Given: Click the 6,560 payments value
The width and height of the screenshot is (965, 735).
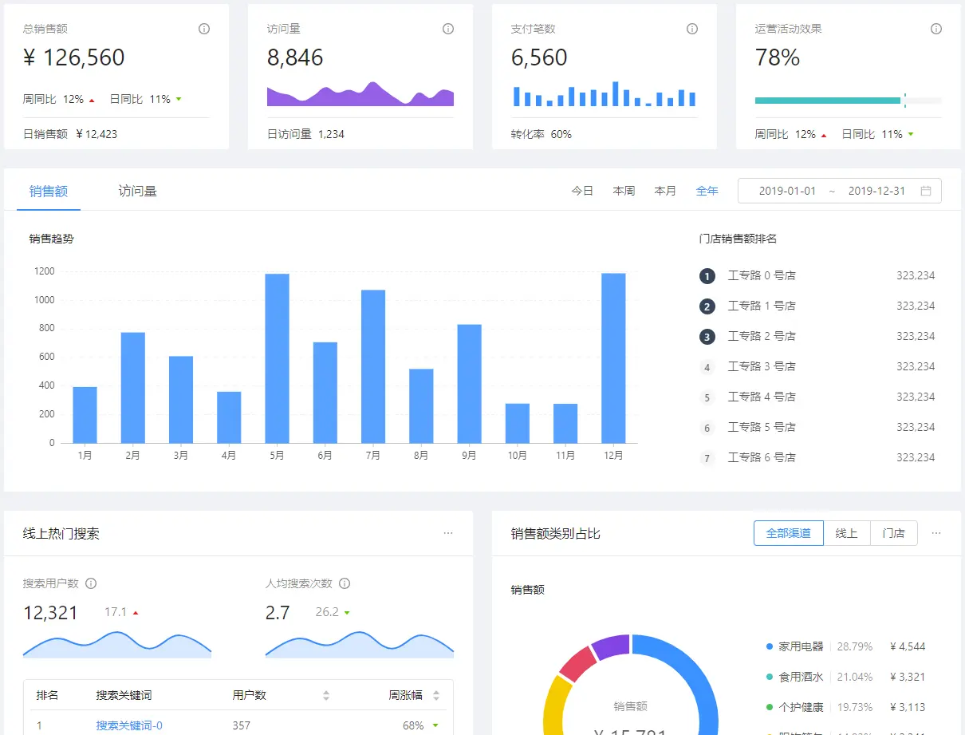Looking at the screenshot, I should tap(539, 57).
